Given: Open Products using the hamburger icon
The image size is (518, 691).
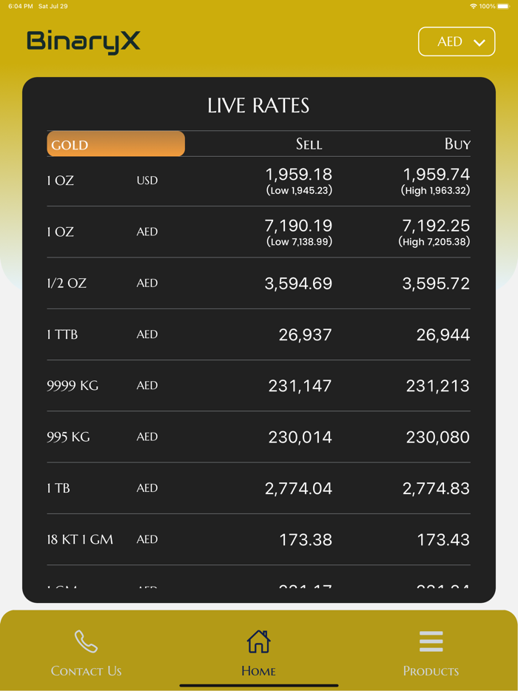Looking at the screenshot, I should click(431, 641).
